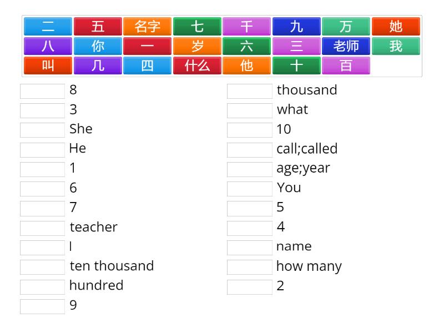Pick the purple 千 word tile
Screen dimensions: 444x333
tap(247, 27)
